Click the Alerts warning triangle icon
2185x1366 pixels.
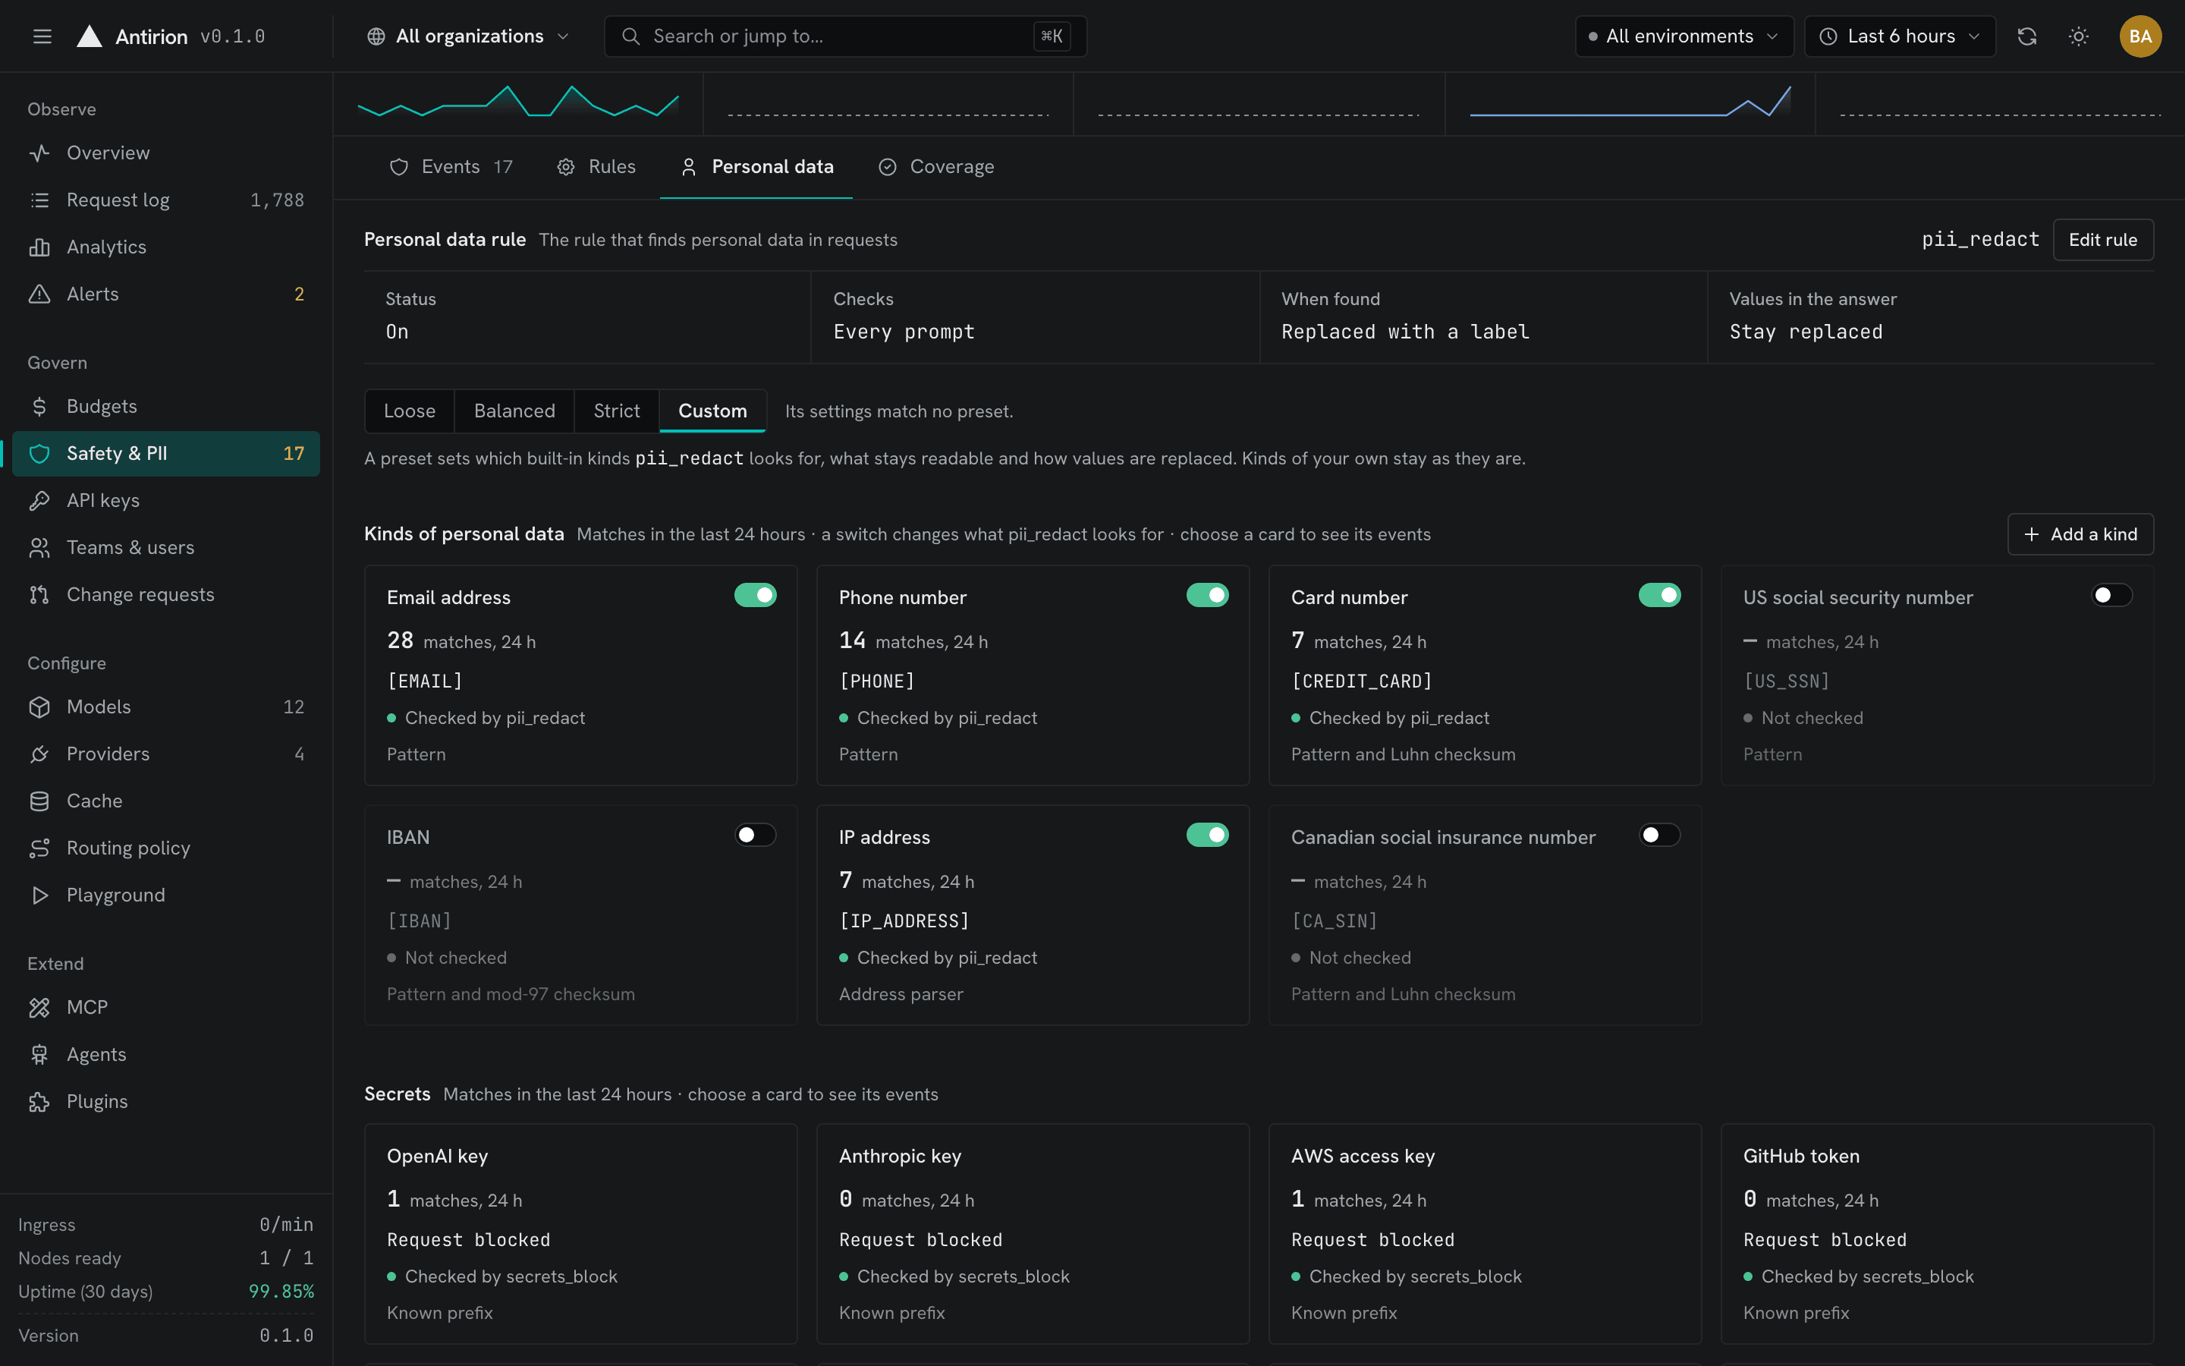39,294
